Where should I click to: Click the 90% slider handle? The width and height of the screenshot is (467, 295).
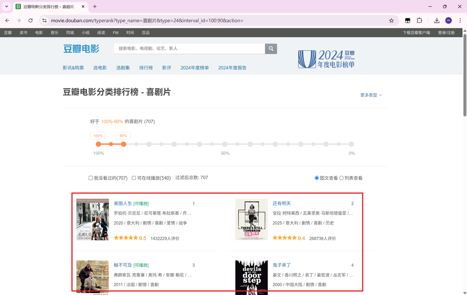click(x=124, y=144)
